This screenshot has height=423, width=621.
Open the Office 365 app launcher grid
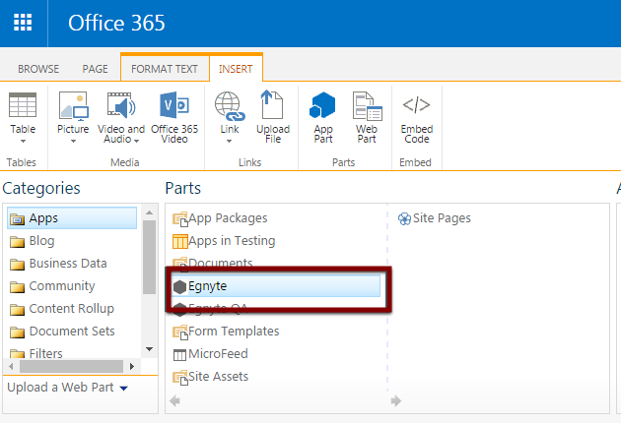click(23, 23)
